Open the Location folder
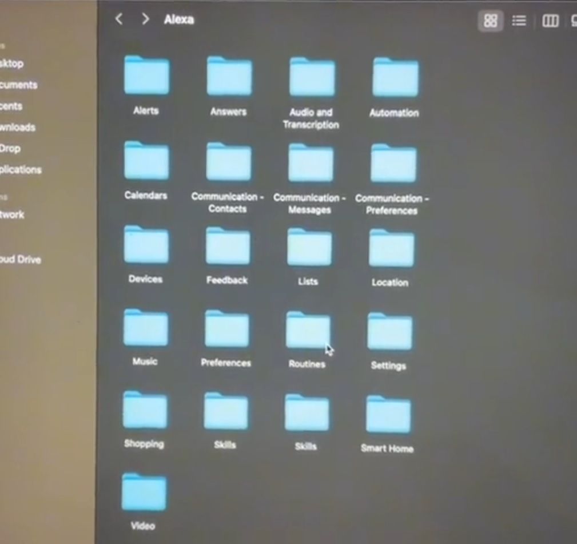Screen dimensions: 577x544 [x=392, y=248]
